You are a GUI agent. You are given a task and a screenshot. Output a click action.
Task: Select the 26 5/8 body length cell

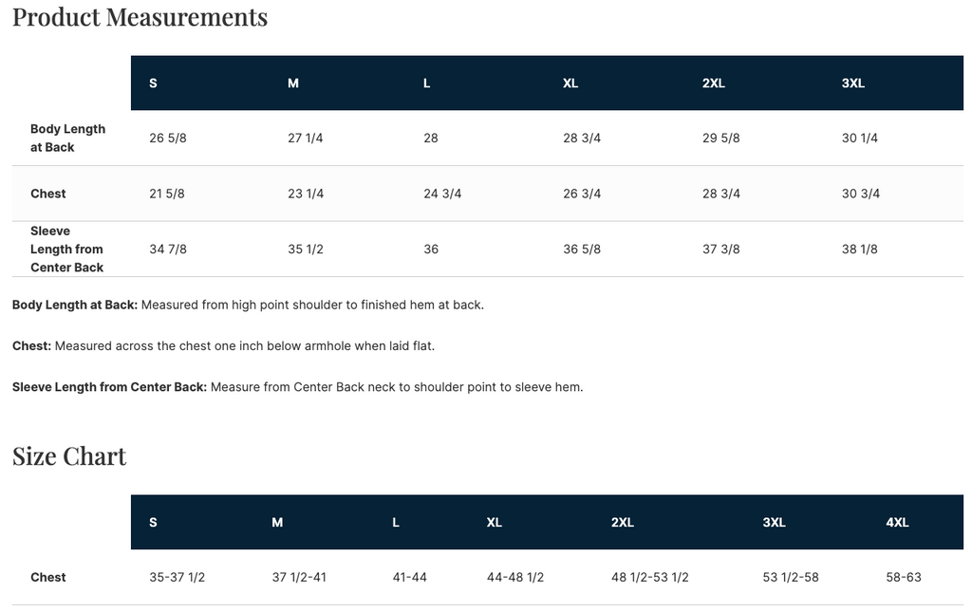point(168,139)
